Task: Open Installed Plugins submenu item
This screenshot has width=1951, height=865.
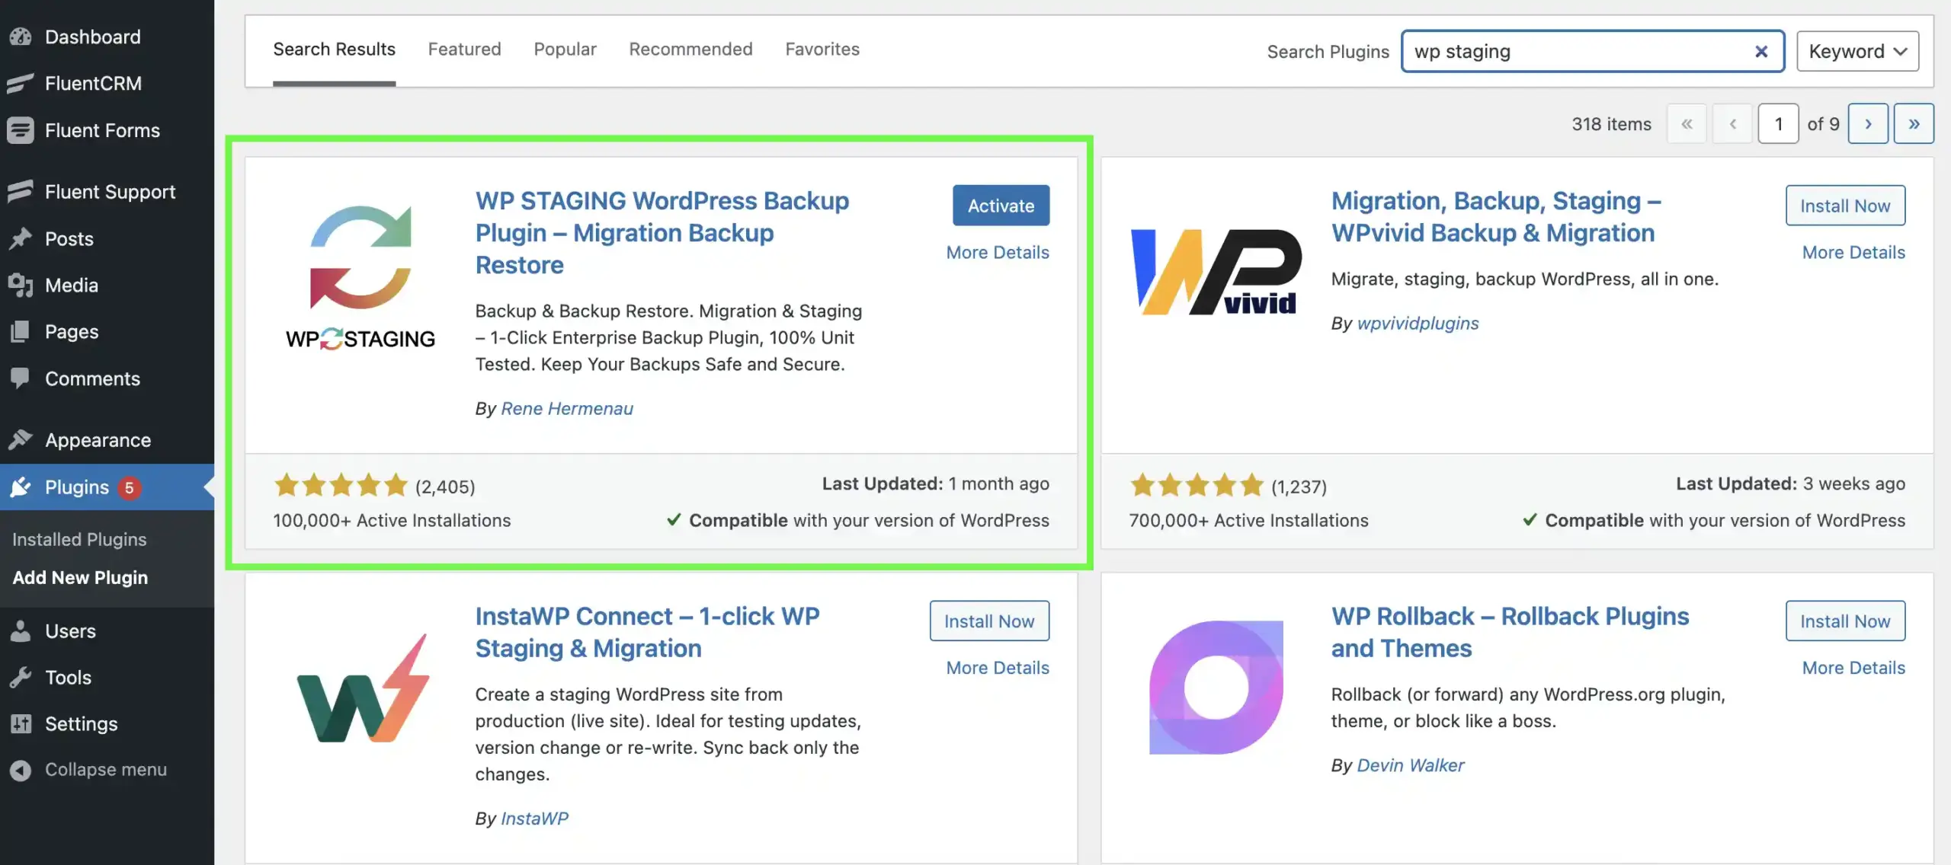Action: (79, 539)
